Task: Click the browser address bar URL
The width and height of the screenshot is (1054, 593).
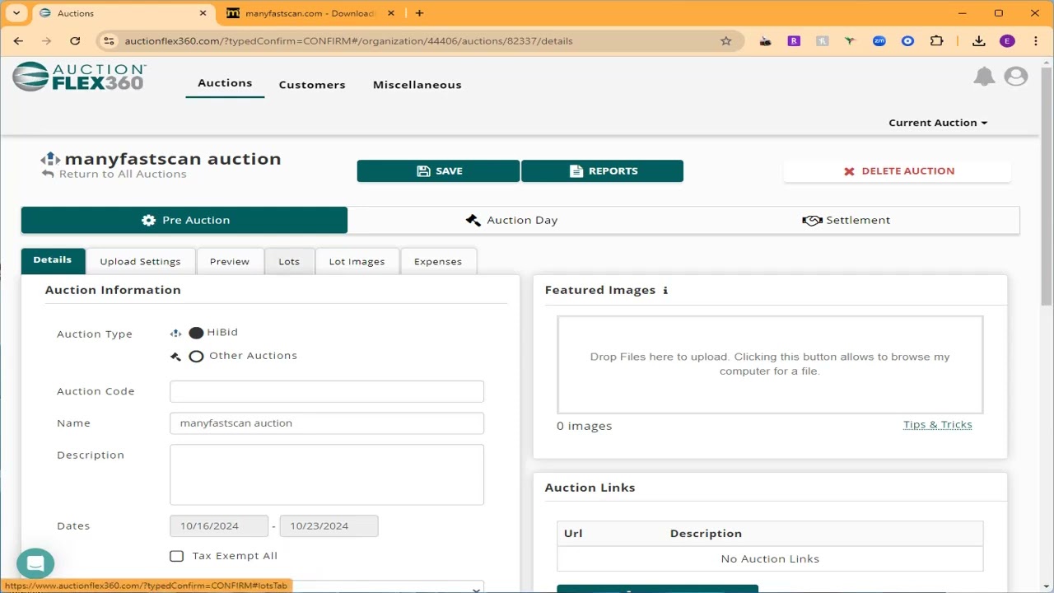Action: (x=348, y=41)
